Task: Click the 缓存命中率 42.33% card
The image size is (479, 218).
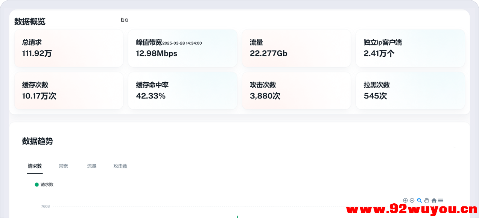Action: click(x=182, y=91)
